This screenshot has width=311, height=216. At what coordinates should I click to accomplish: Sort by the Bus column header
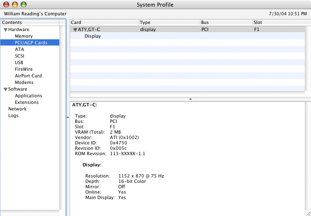click(226, 22)
